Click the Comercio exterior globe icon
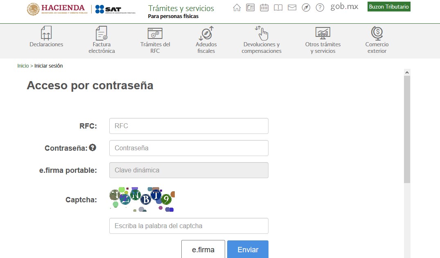The image size is (440, 258). pyautogui.click(x=377, y=33)
